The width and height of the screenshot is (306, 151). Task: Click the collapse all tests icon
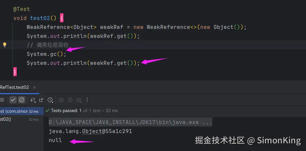coord(41,100)
